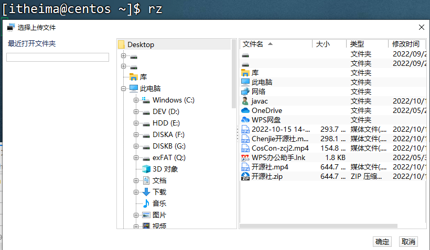
Task: Click the MP4 icon of 开源社.mp4
Action: 245,167
